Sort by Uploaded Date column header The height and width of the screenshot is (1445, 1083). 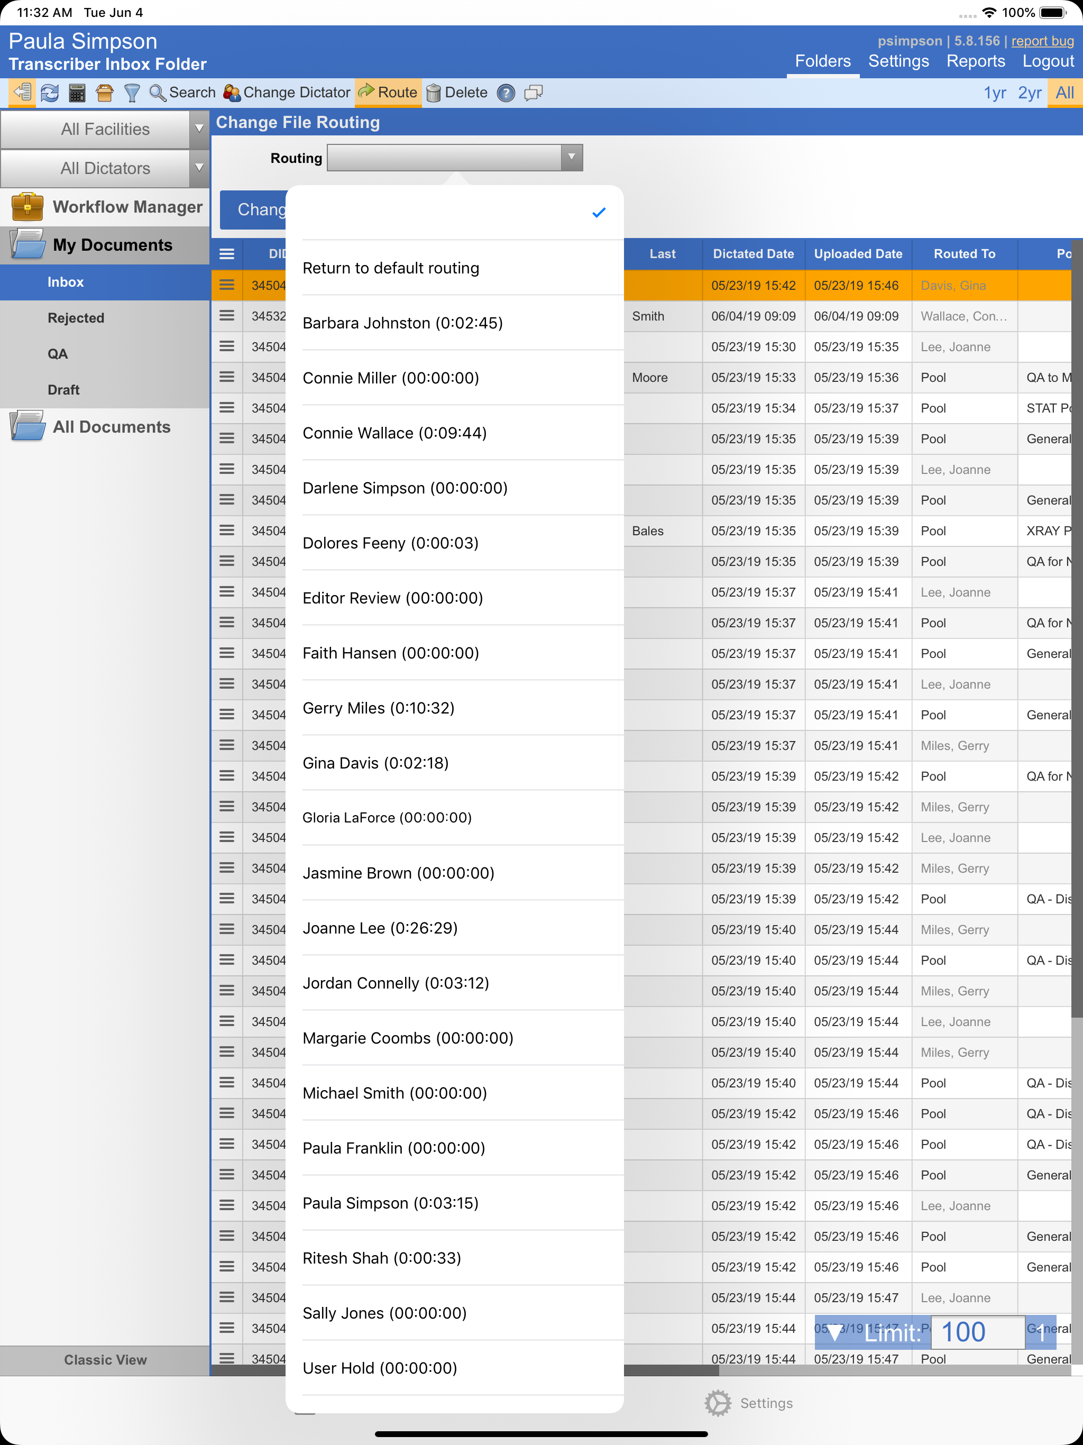pos(858,254)
